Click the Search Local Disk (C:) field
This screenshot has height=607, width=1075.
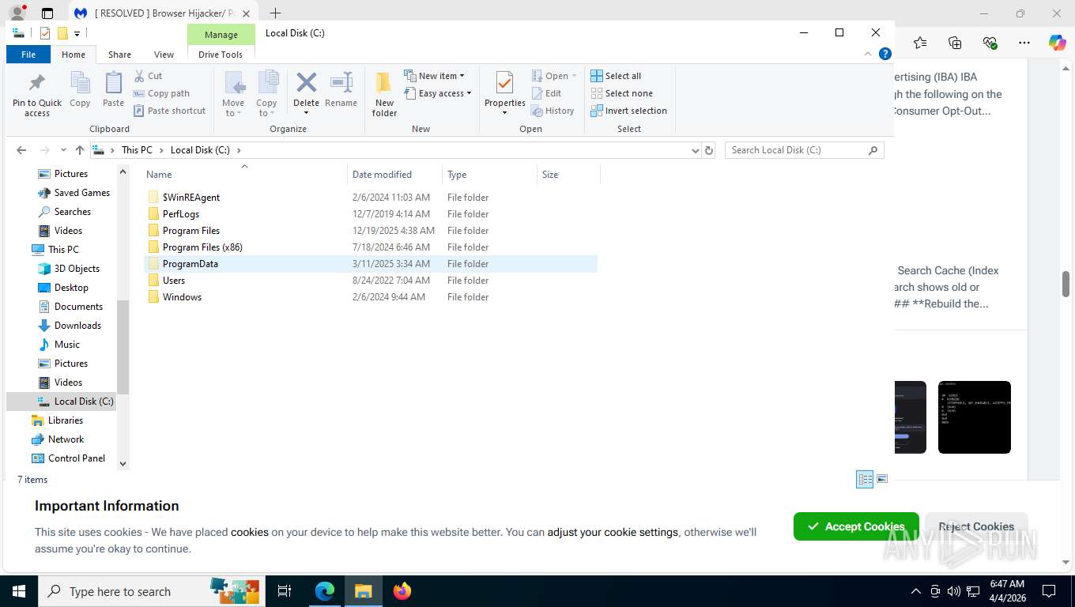pos(804,150)
